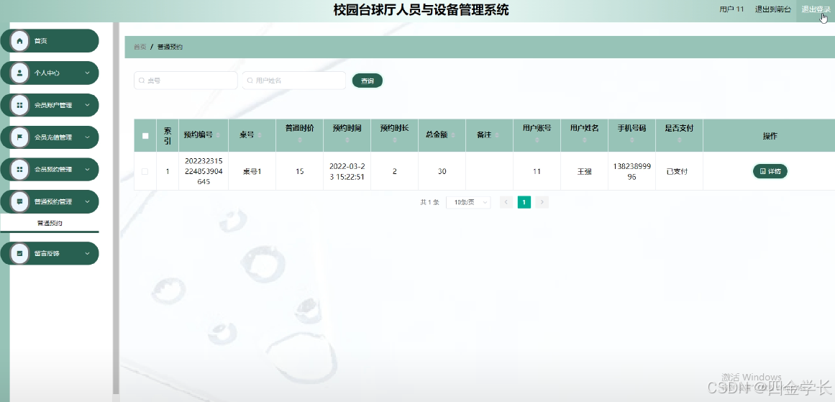Viewport: 835px width, 402px height.
Task: Focus the 桌号 search input
Action: coord(186,81)
